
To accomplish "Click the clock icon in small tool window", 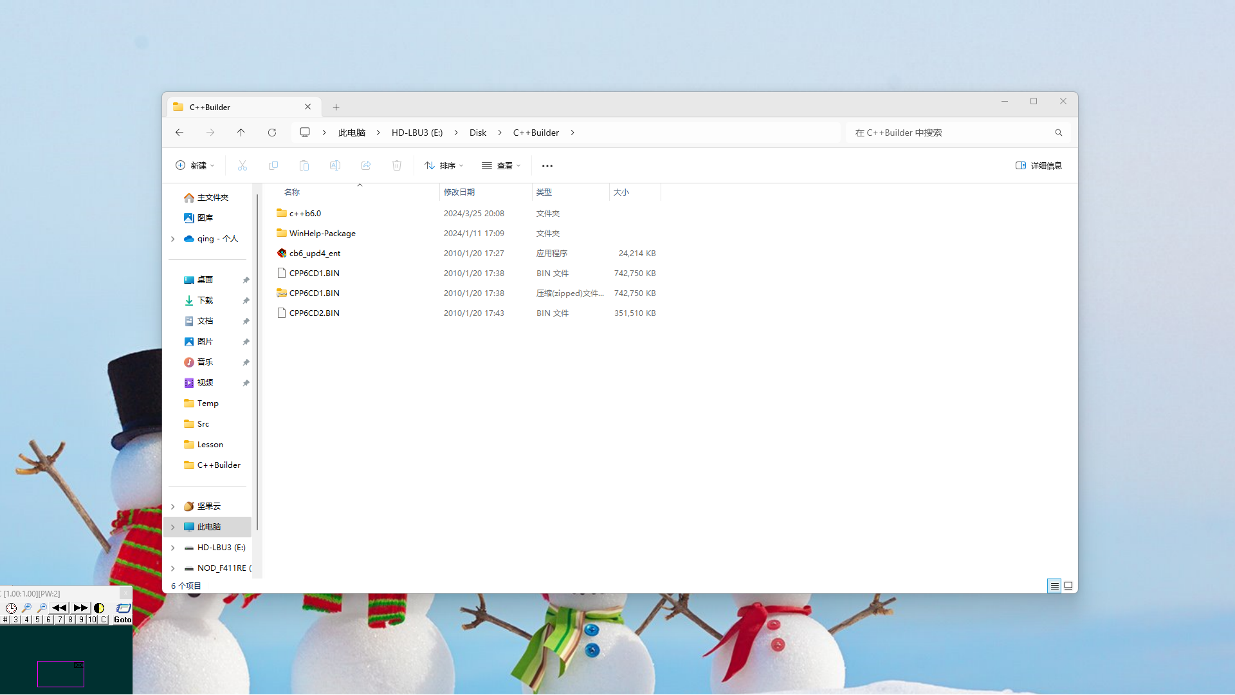I will [x=11, y=607].
